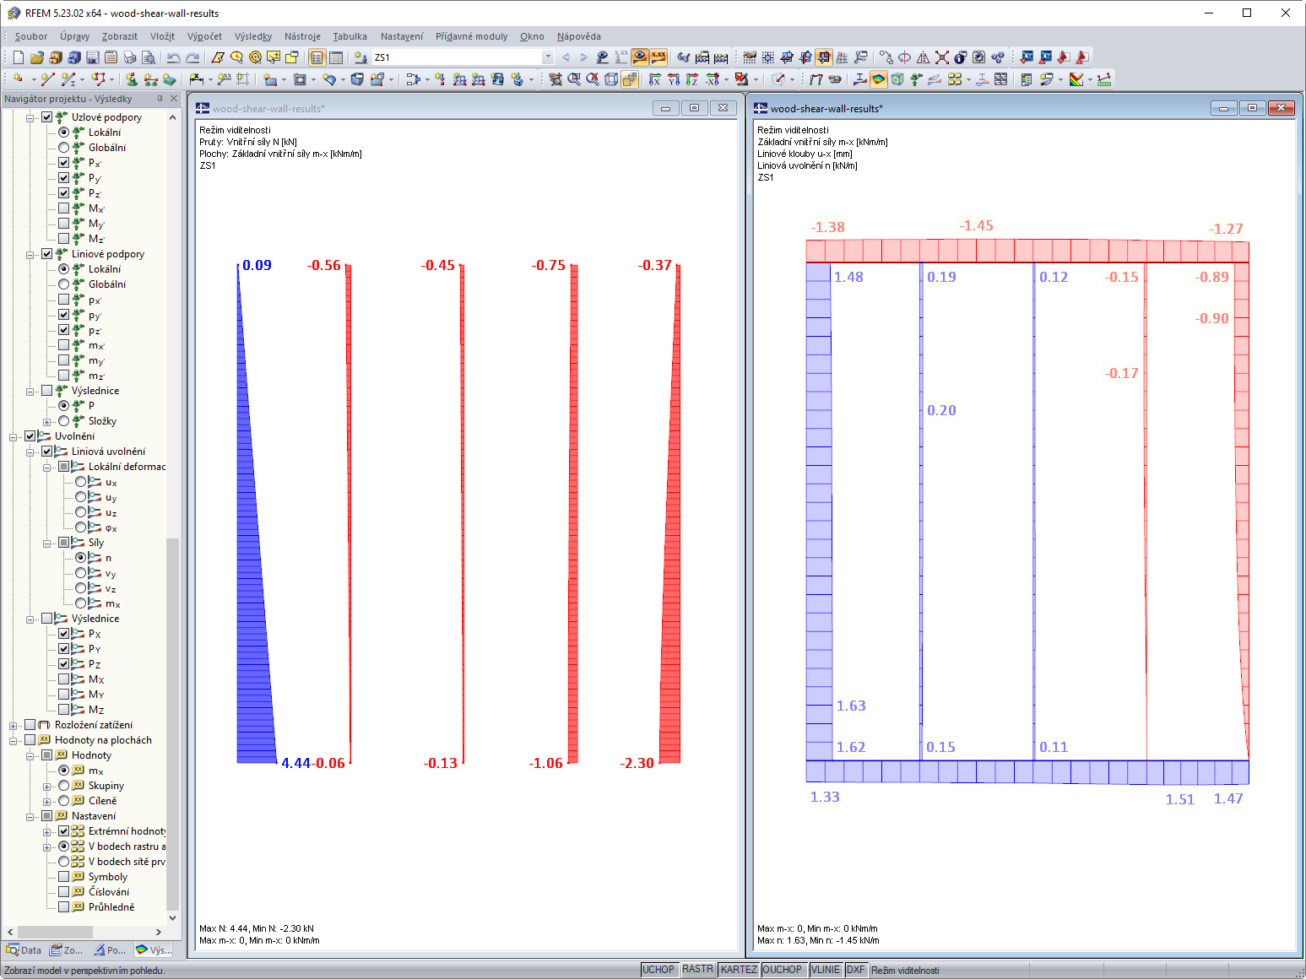Viewport: 1306px width, 979px height.
Task: Uncheck Uzlové podpory checkbox
Action: click(x=47, y=117)
